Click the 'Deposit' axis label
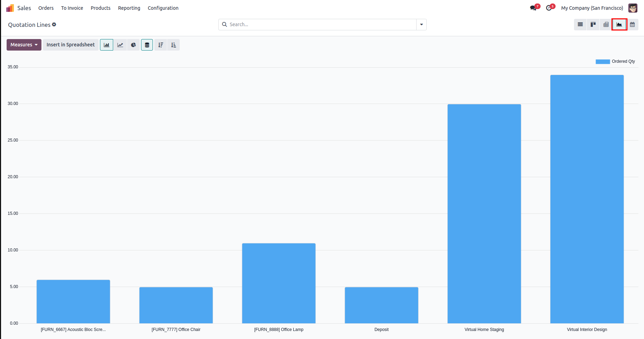Image resolution: width=644 pixels, height=339 pixels. [x=381, y=330]
